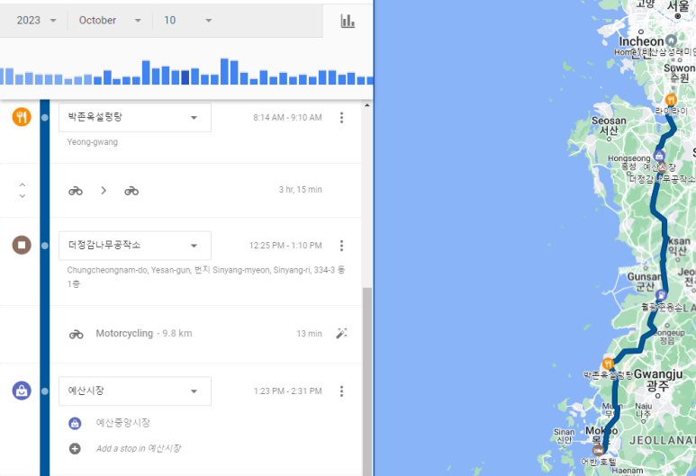Open more options for 더정감나무공작소 visit
The height and width of the screenshot is (476, 696).
(x=341, y=246)
